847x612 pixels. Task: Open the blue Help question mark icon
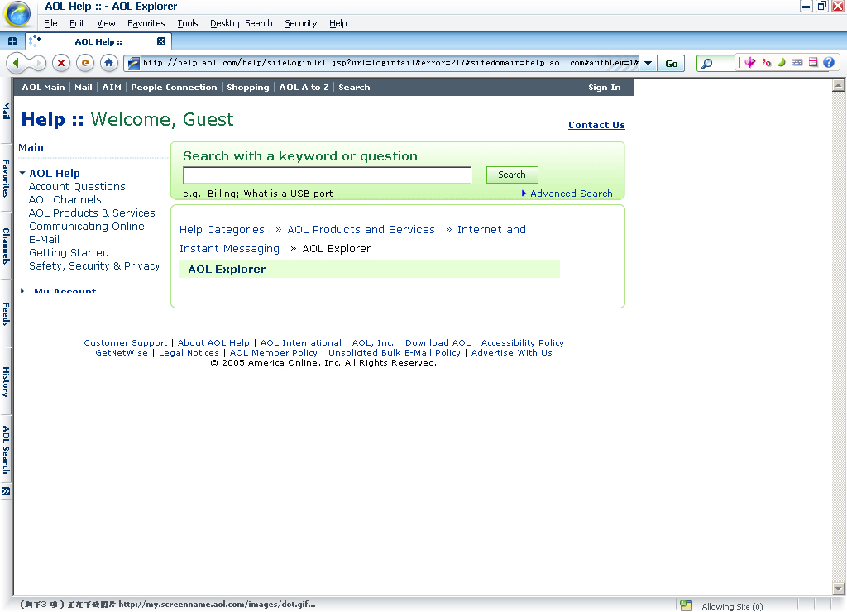point(829,63)
